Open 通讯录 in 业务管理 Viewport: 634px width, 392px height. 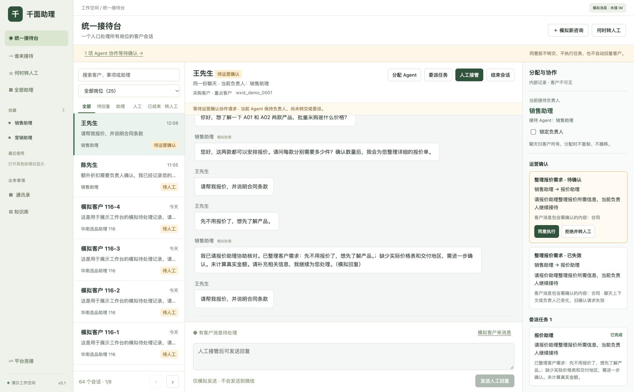click(37, 195)
